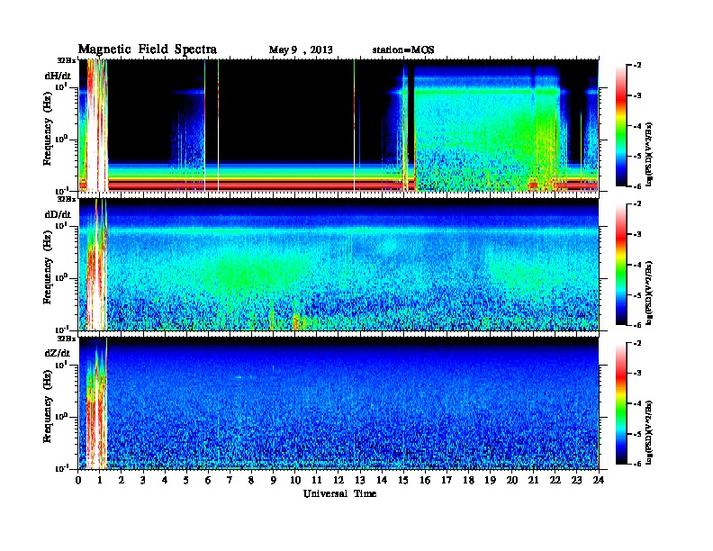This screenshot has width=713, height=551.
Task: Click the hour "21" tick label on time axis
Action: point(534,481)
